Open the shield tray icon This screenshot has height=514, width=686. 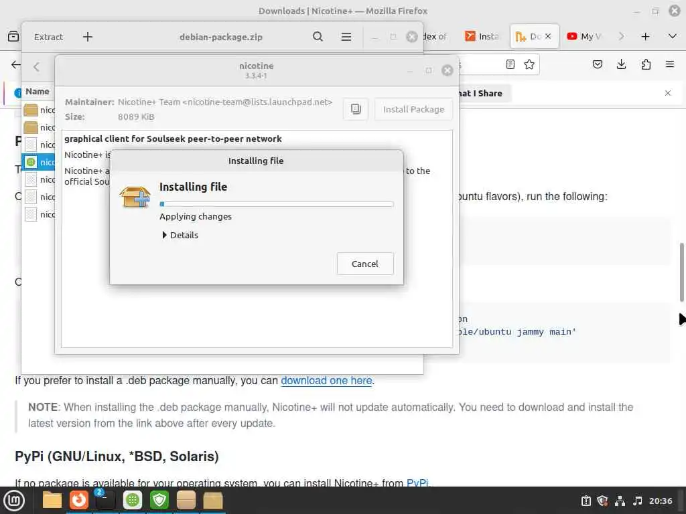pos(602,501)
